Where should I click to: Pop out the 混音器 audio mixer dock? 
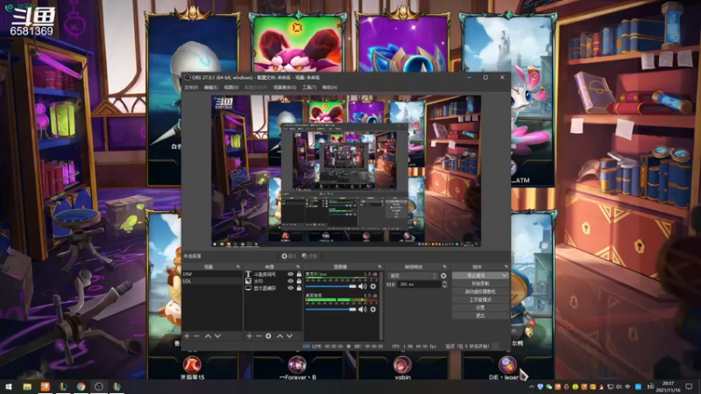click(379, 267)
